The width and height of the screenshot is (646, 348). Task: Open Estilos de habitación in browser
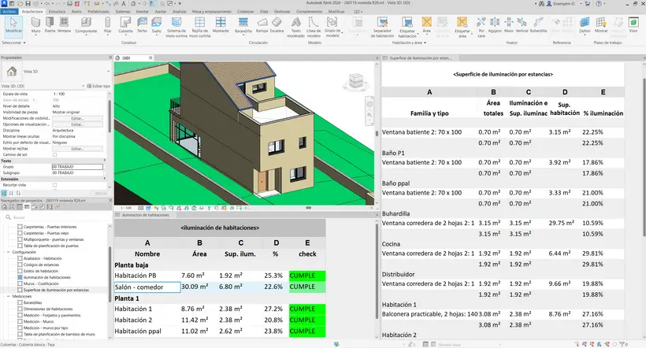(x=41, y=271)
